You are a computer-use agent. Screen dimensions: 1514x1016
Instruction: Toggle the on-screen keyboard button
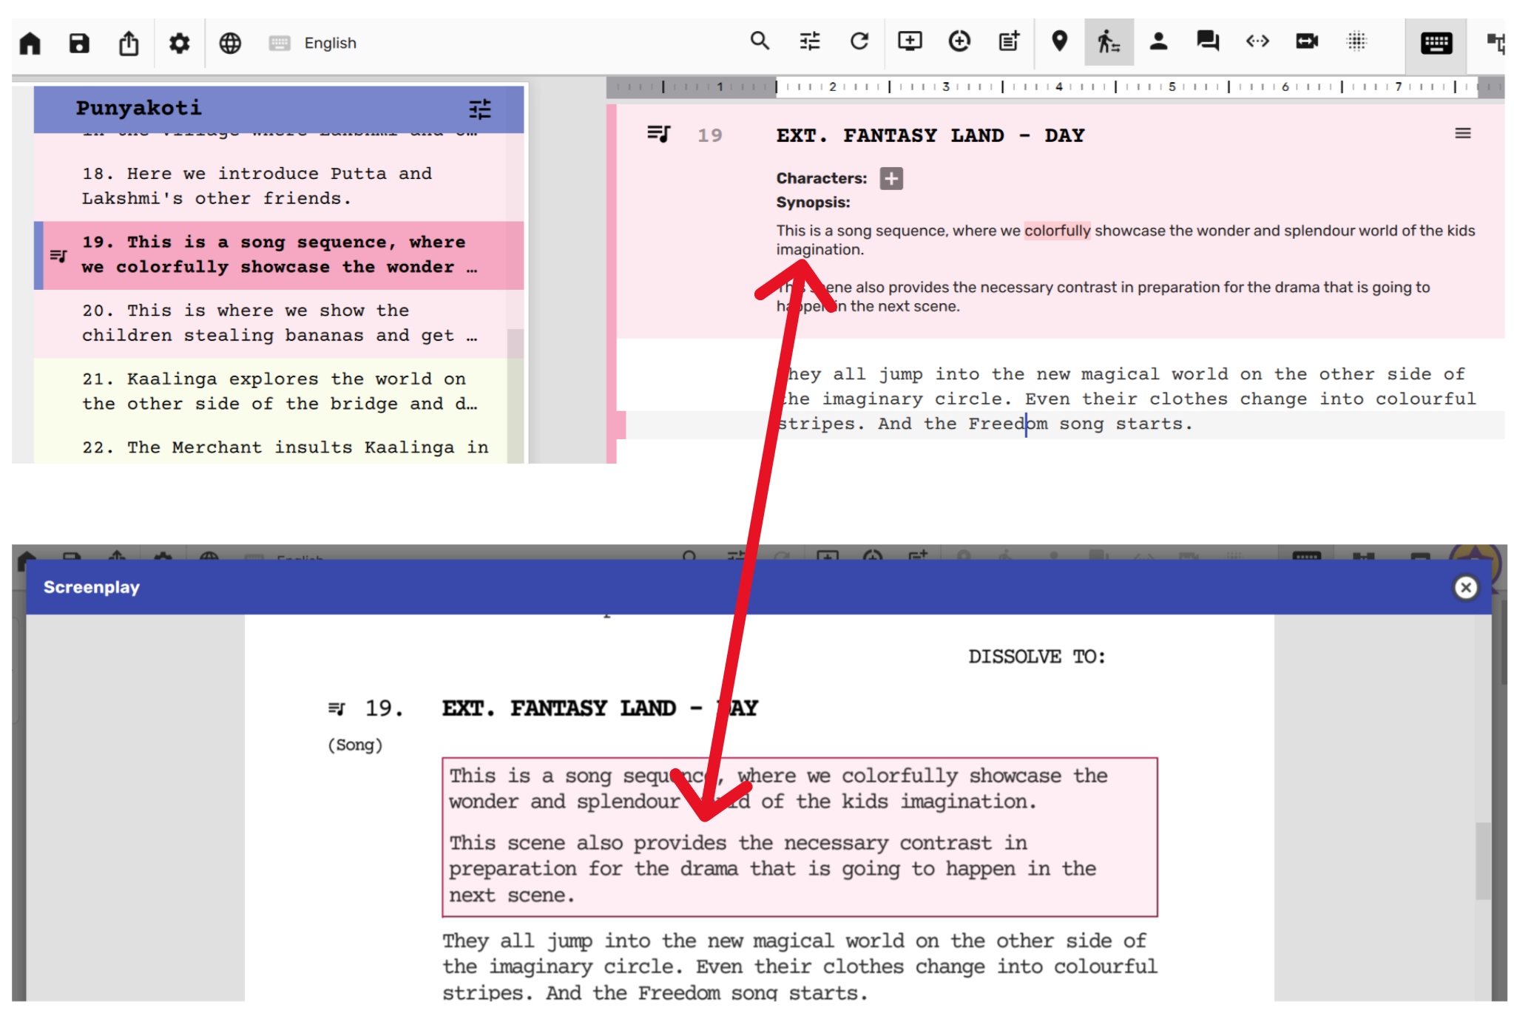[1436, 43]
